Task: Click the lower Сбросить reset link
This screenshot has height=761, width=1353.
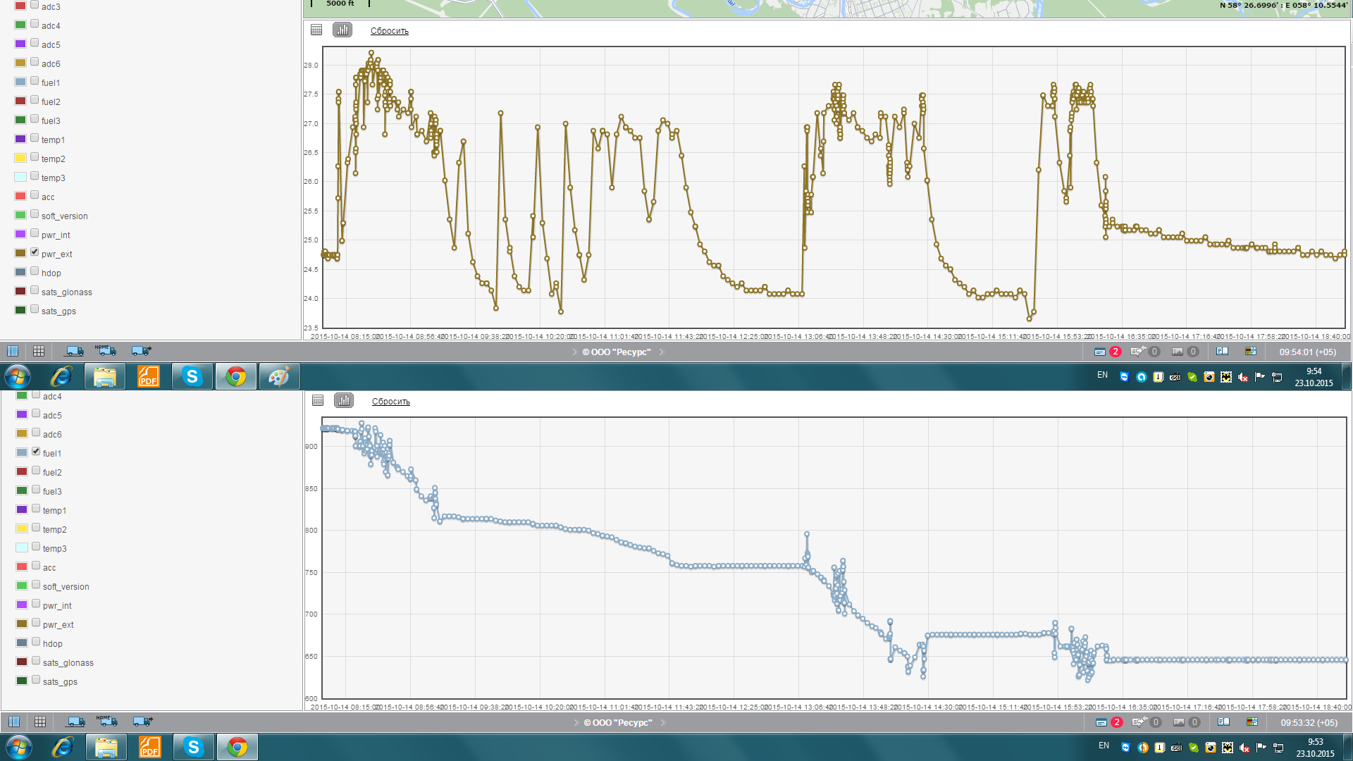Action: [x=390, y=402]
